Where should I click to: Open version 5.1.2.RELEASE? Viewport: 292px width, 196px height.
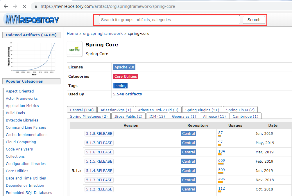[x=99, y=189]
